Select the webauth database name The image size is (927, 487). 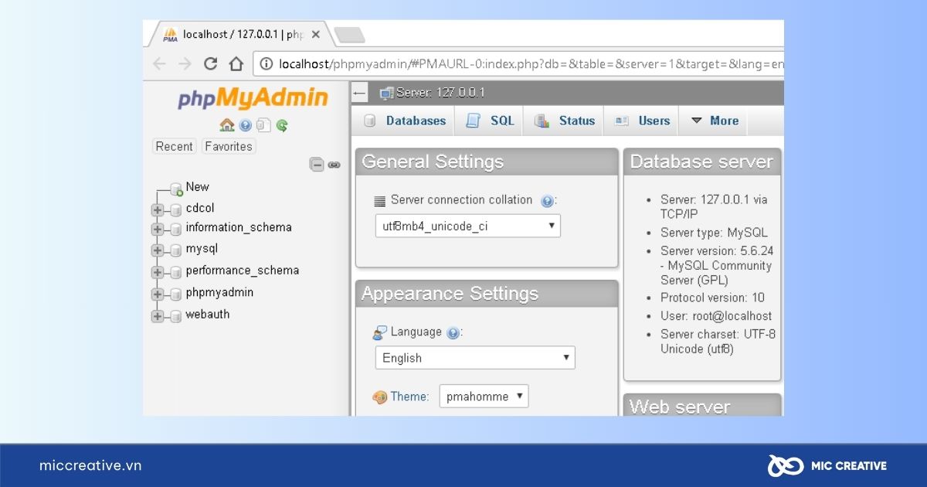click(208, 314)
